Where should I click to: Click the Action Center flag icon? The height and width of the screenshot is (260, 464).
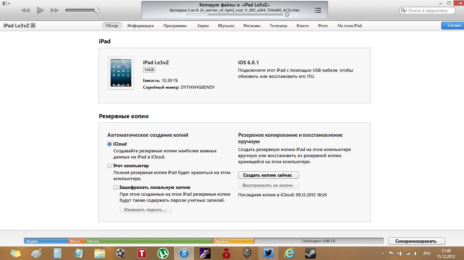coord(391,253)
